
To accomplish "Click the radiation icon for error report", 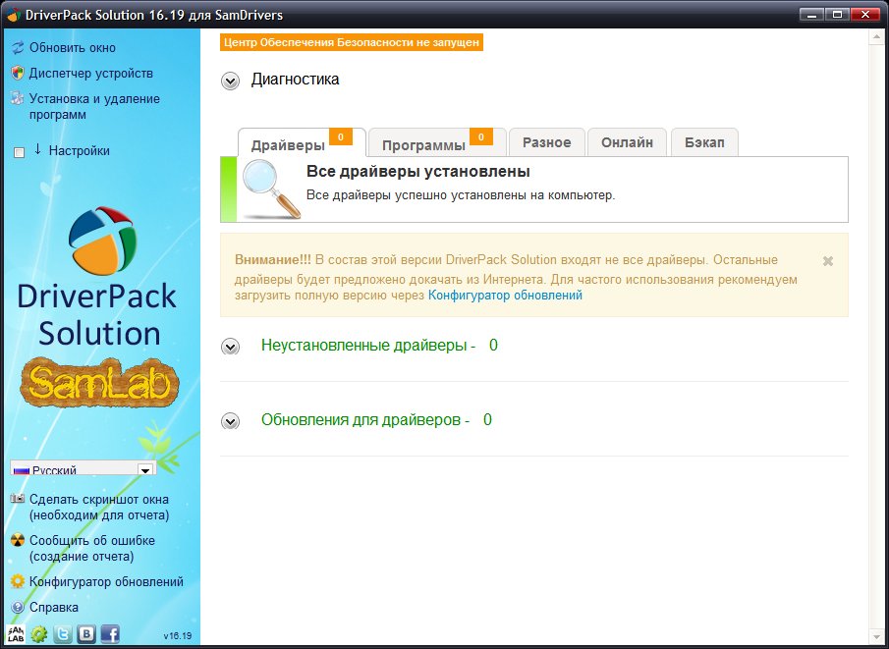I will (x=18, y=540).
